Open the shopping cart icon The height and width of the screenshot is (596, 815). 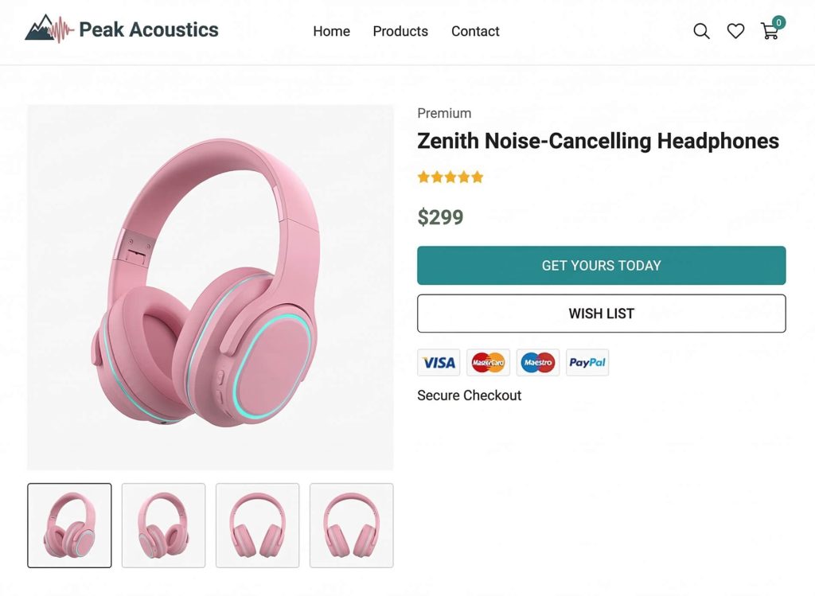770,33
